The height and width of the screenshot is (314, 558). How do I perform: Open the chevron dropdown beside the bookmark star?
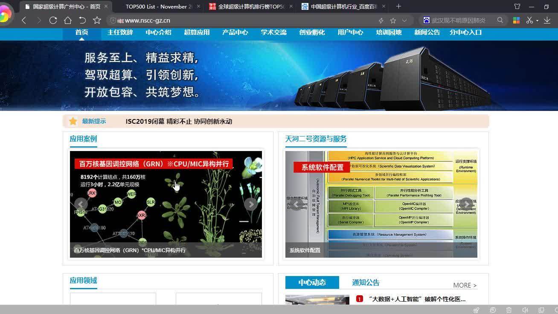404,20
